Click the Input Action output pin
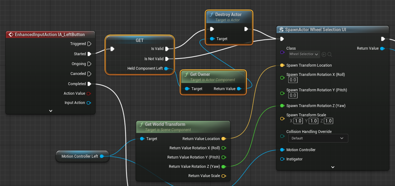 point(89,103)
